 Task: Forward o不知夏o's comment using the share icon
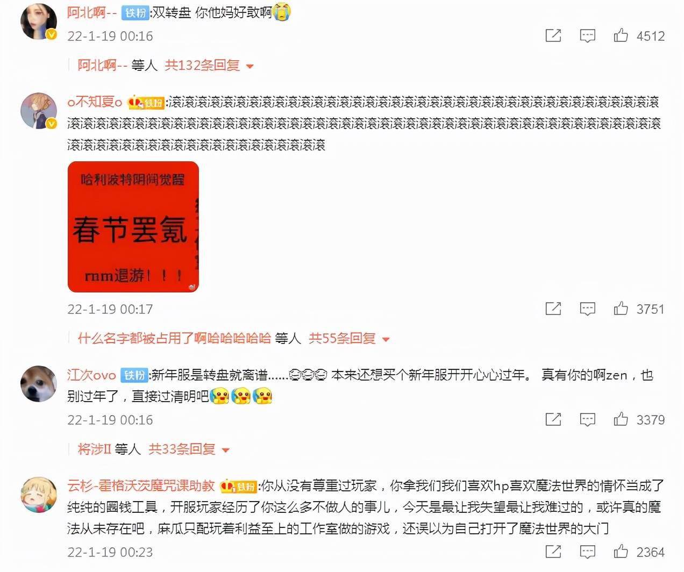coord(553,309)
